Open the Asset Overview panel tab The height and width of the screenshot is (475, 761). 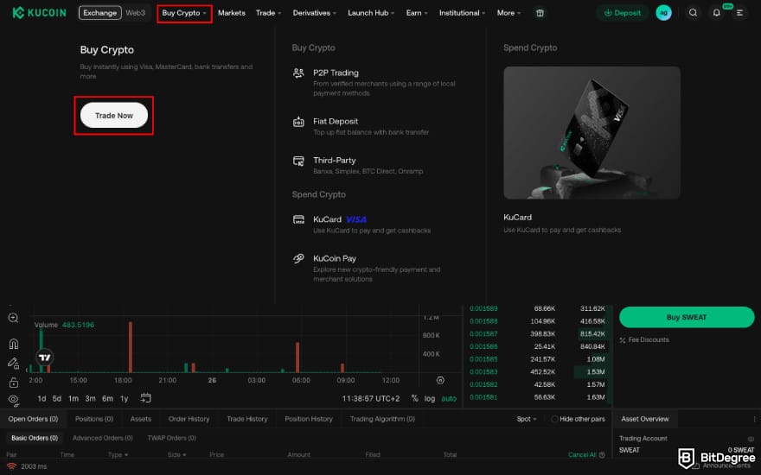[645, 419]
